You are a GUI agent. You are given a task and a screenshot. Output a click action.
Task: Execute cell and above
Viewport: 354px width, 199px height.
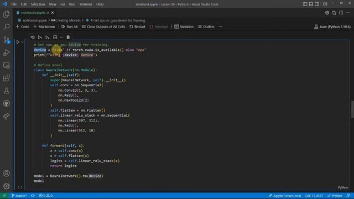tap(40, 37)
